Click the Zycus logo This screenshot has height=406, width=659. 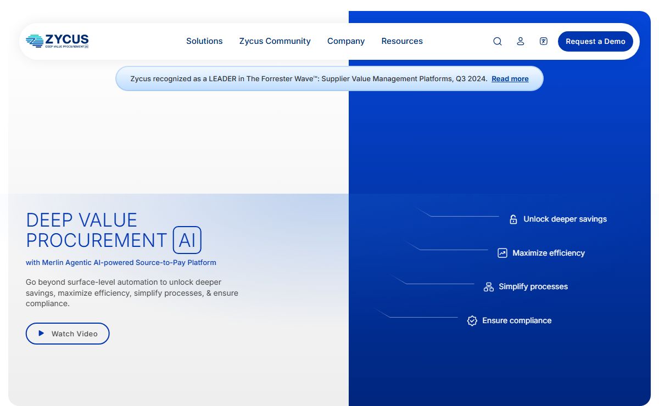[x=57, y=41]
